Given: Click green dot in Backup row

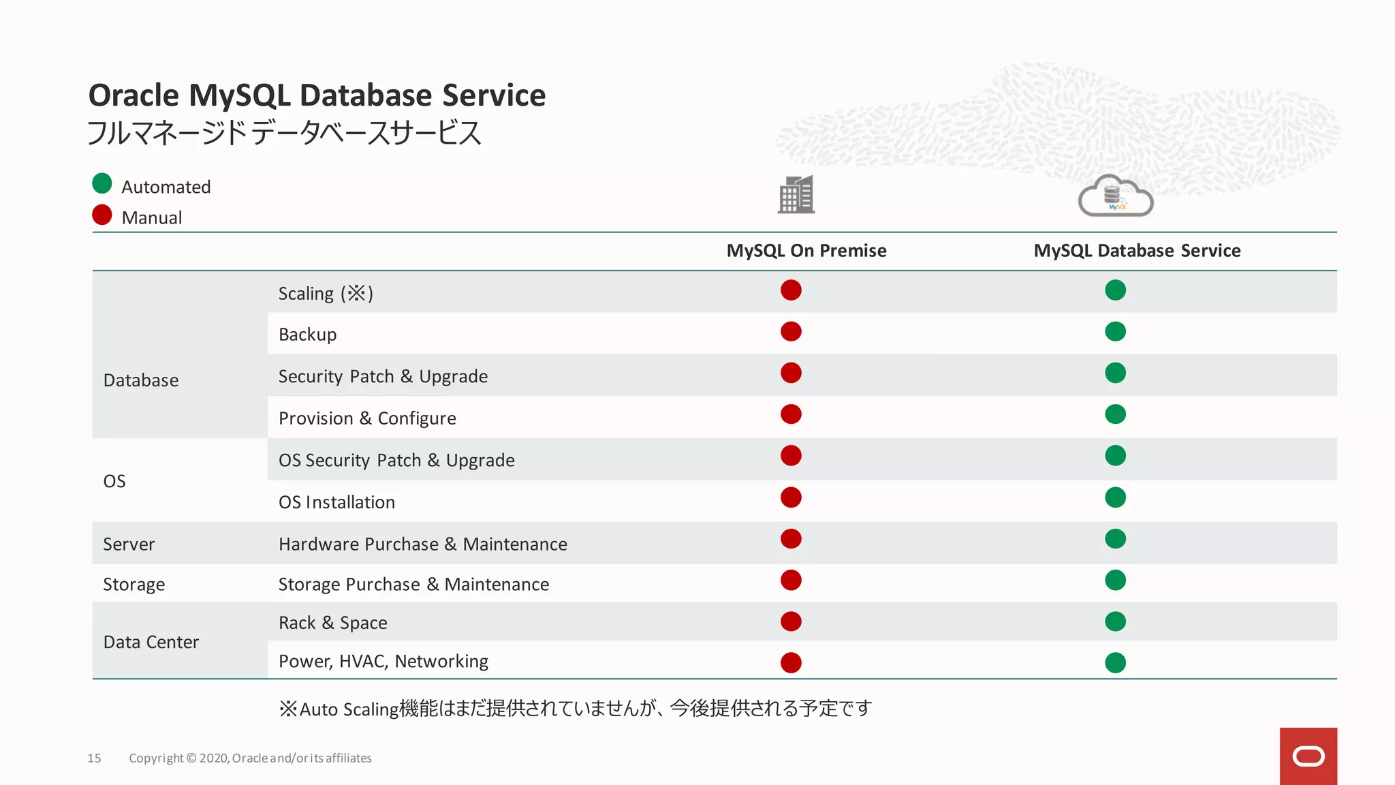Looking at the screenshot, I should [x=1115, y=332].
